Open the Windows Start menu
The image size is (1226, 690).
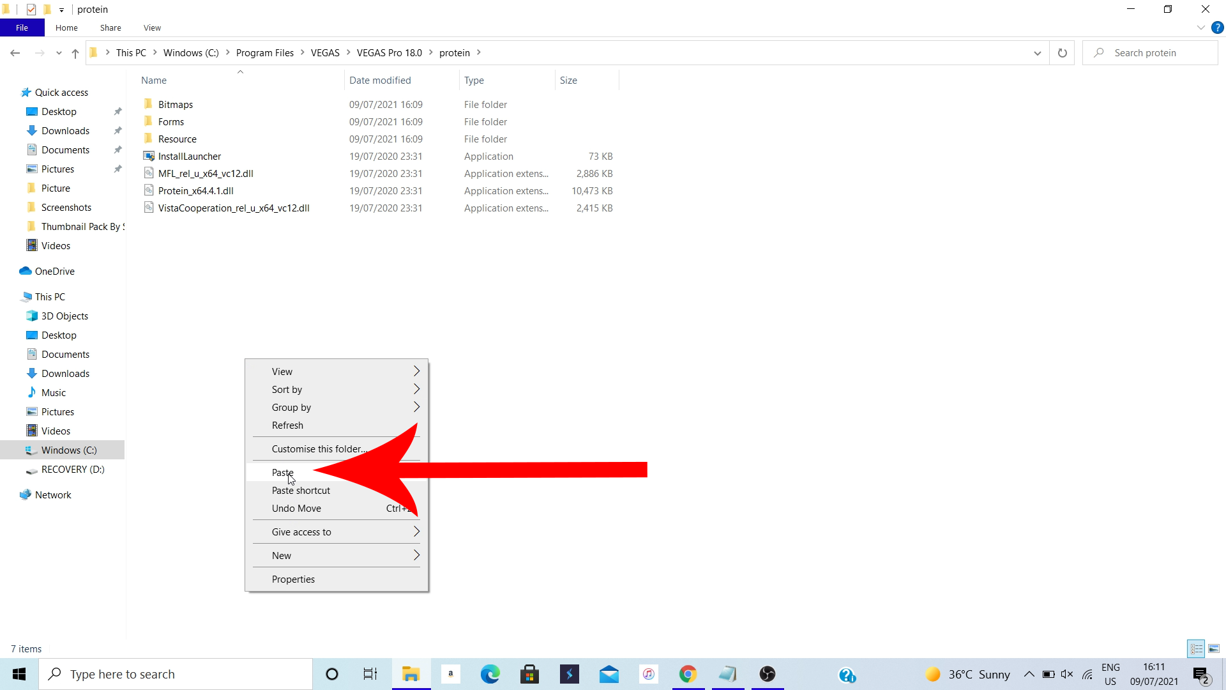19,674
